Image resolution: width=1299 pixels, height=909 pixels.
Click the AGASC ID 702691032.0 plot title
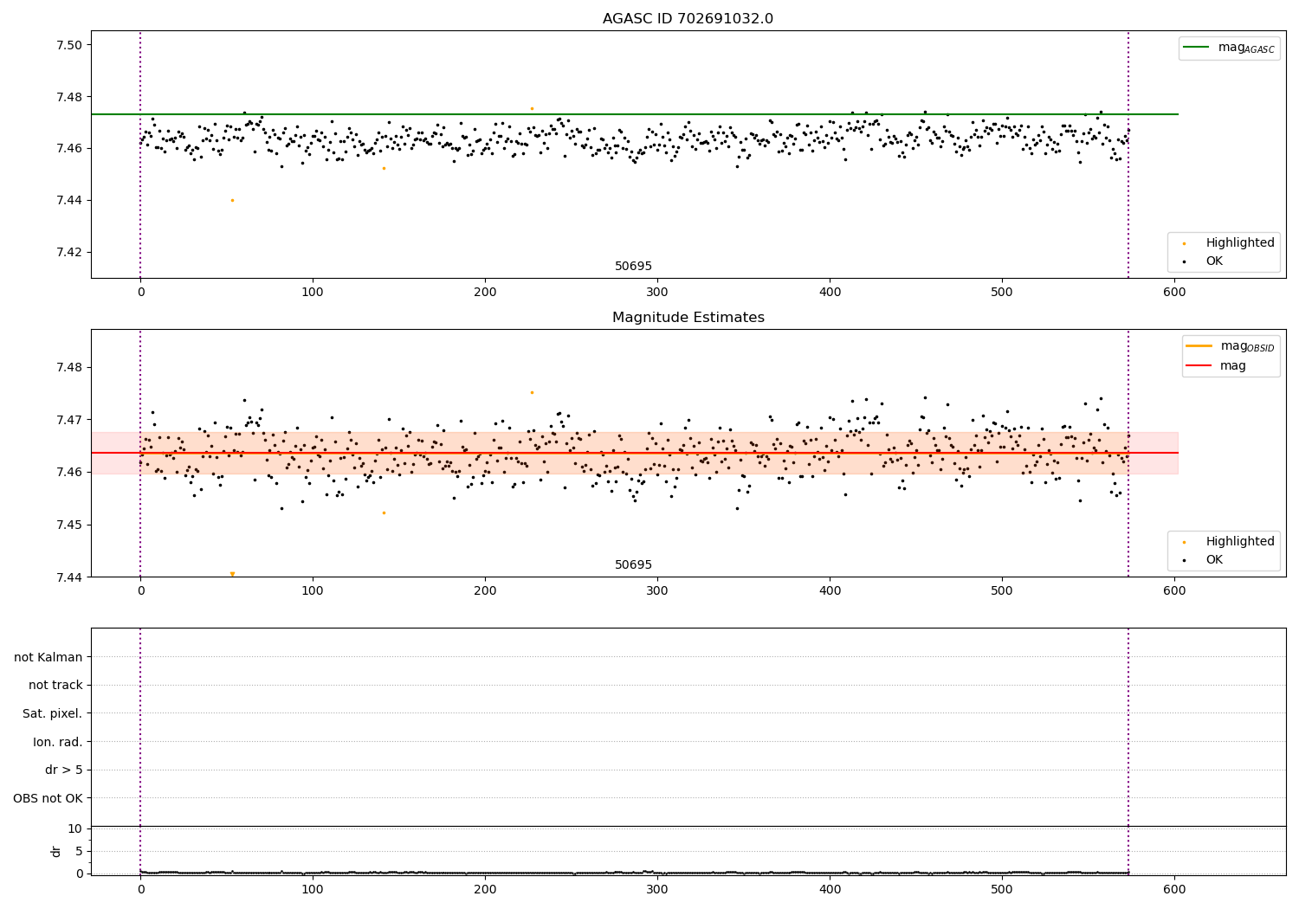(688, 19)
